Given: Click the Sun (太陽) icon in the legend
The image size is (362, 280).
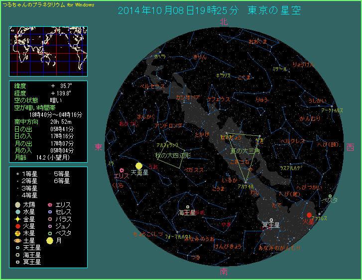Looking at the screenshot, I should [17, 204].
